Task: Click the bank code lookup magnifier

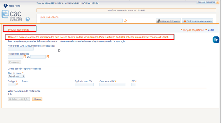Action: [x=17, y=84]
